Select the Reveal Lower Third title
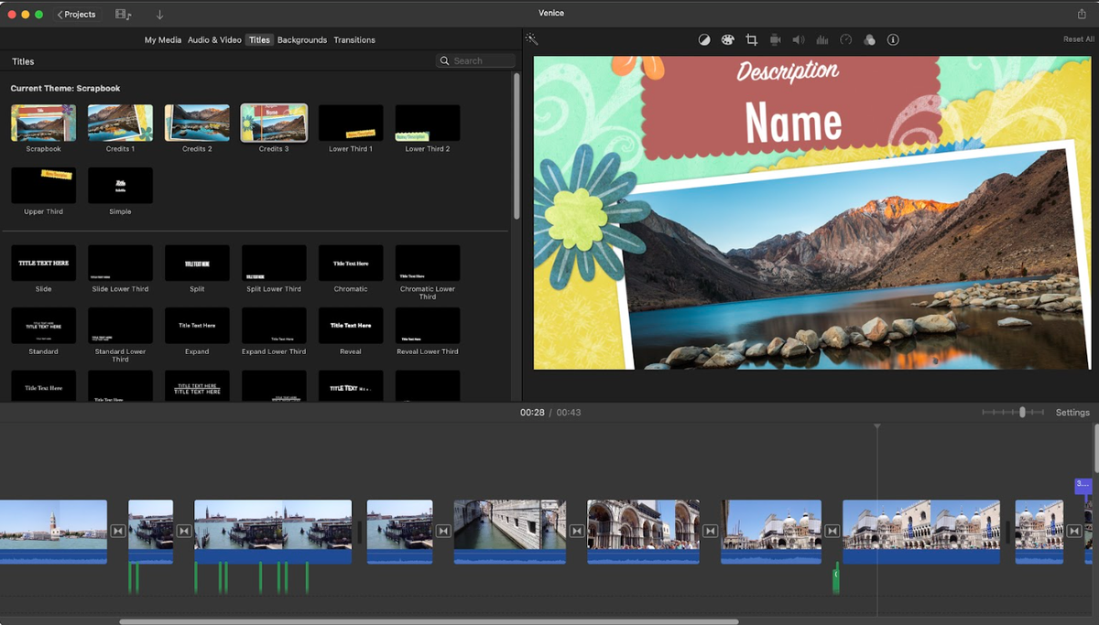 click(x=428, y=326)
